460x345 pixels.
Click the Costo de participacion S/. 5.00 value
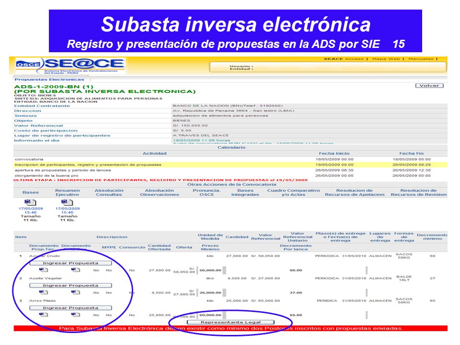pos(182,130)
